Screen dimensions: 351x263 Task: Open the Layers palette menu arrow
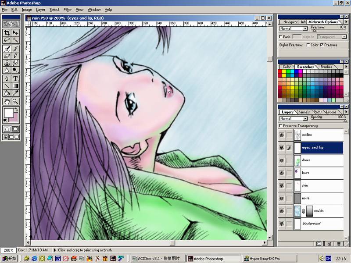346,112
